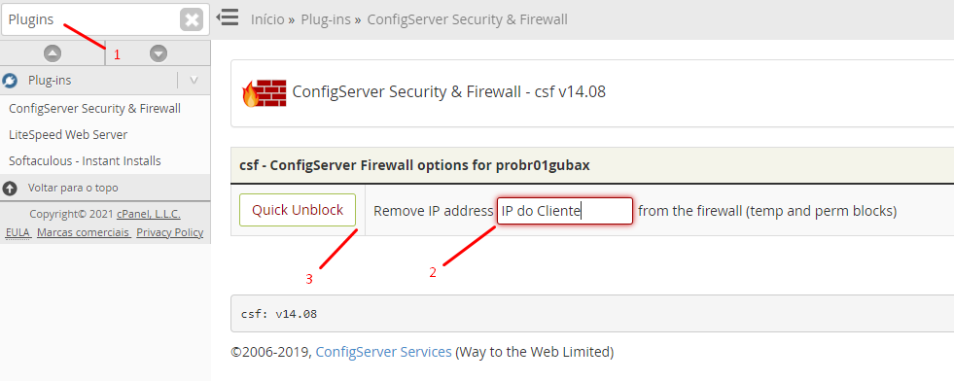Go to Início in breadcrumb

(267, 19)
